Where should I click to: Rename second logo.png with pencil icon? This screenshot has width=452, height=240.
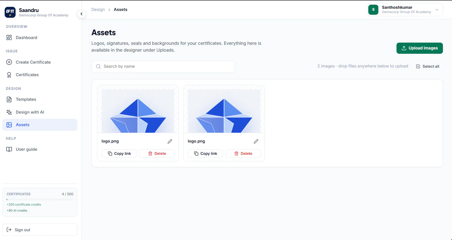256,141
